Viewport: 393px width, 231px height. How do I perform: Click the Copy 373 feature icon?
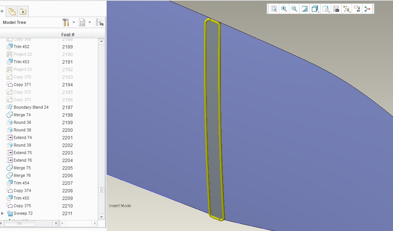click(x=9, y=100)
